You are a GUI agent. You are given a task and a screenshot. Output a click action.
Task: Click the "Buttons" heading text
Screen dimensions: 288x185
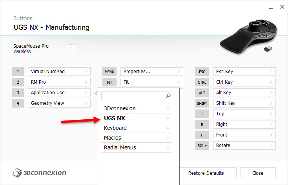coord(23,18)
